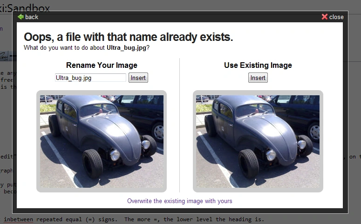Click Insert under Rename Your Image
The width and height of the screenshot is (361, 224).
[x=138, y=78]
